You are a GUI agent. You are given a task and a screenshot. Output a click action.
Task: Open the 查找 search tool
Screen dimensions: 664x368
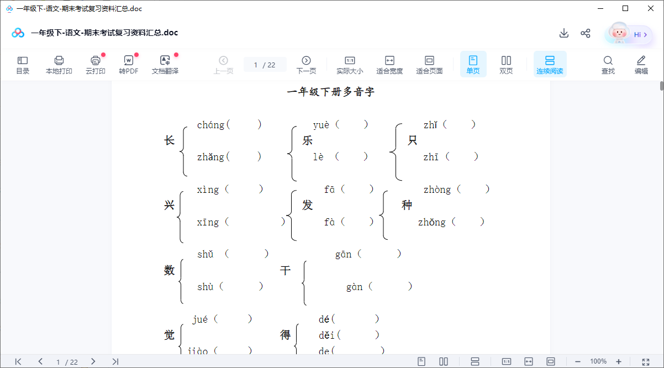point(608,65)
